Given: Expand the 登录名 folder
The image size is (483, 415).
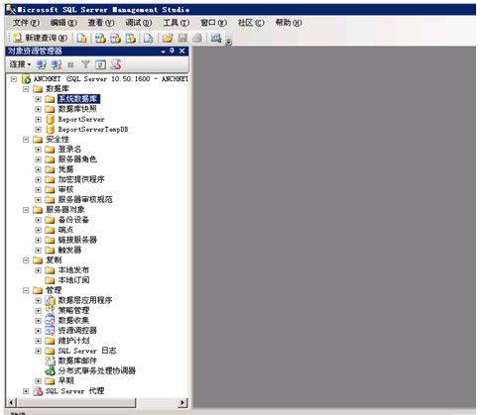Looking at the screenshot, I should [38, 150].
